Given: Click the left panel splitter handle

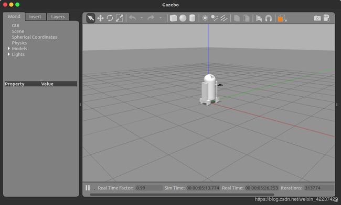Looking at the screenshot, I should (81, 105).
